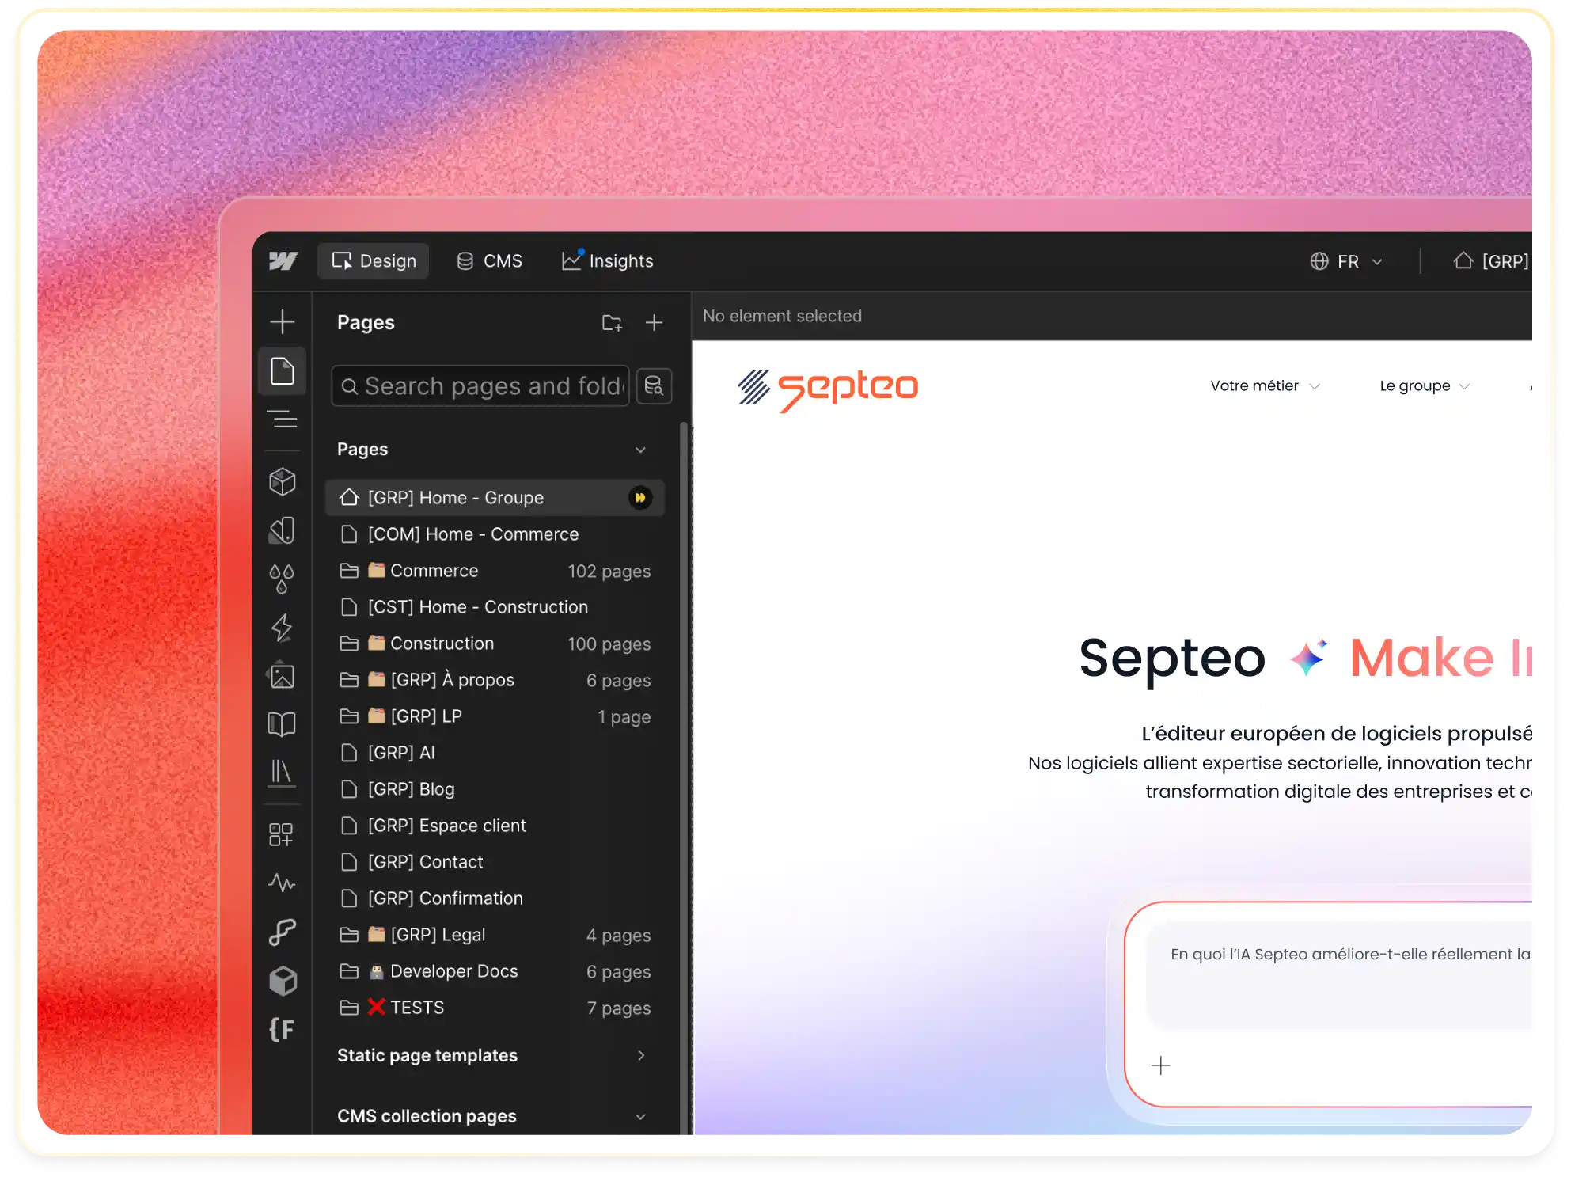Open the solid cube app icon
The image size is (1571, 1181).
coord(283,981)
